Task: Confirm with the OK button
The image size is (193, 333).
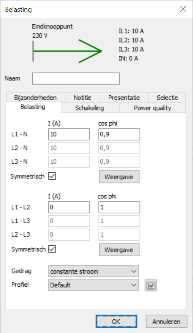Action: point(116,321)
